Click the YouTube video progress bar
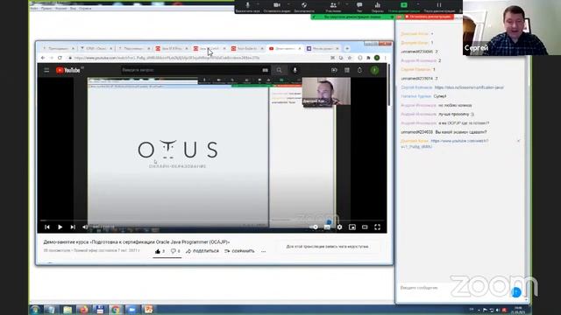This screenshot has height=315, width=561. (212, 220)
